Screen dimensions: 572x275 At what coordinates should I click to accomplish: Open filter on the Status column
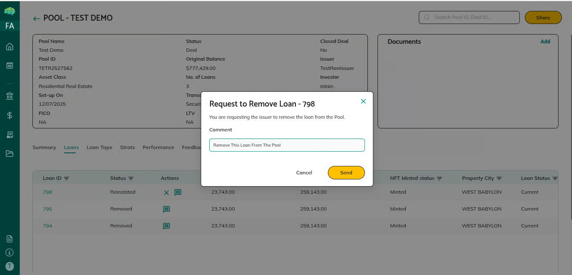point(131,179)
